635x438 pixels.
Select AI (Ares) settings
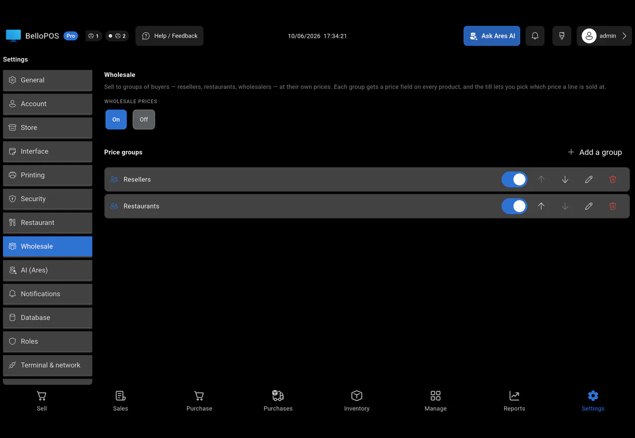[48, 270]
